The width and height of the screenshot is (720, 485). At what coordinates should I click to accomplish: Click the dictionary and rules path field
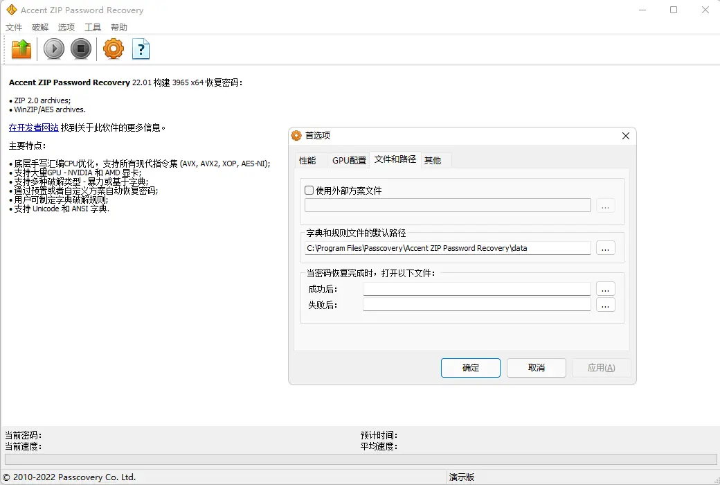pos(448,248)
